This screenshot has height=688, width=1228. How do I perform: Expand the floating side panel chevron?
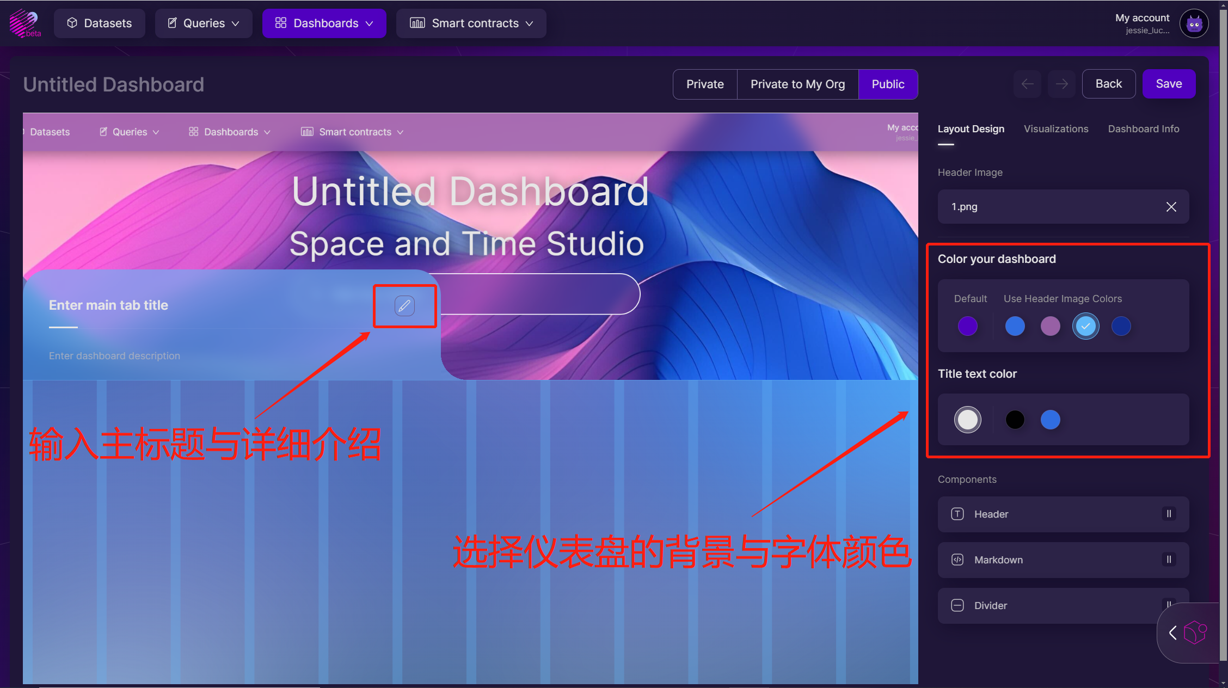1173,632
